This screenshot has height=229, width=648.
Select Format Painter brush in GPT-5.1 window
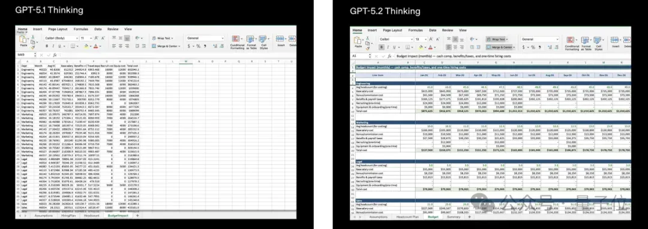pyautogui.click(x=33, y=47)
